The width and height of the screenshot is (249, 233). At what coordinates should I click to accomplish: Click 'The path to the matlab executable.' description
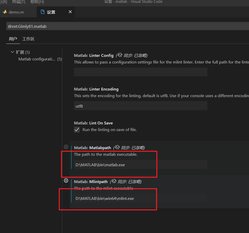(x=106, y=154)
